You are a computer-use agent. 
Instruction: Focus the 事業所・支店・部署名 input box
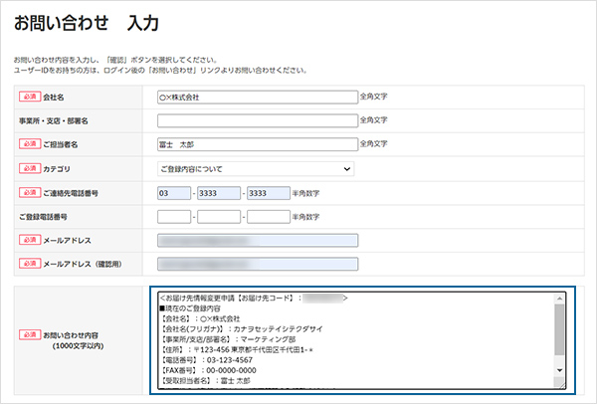257,121
